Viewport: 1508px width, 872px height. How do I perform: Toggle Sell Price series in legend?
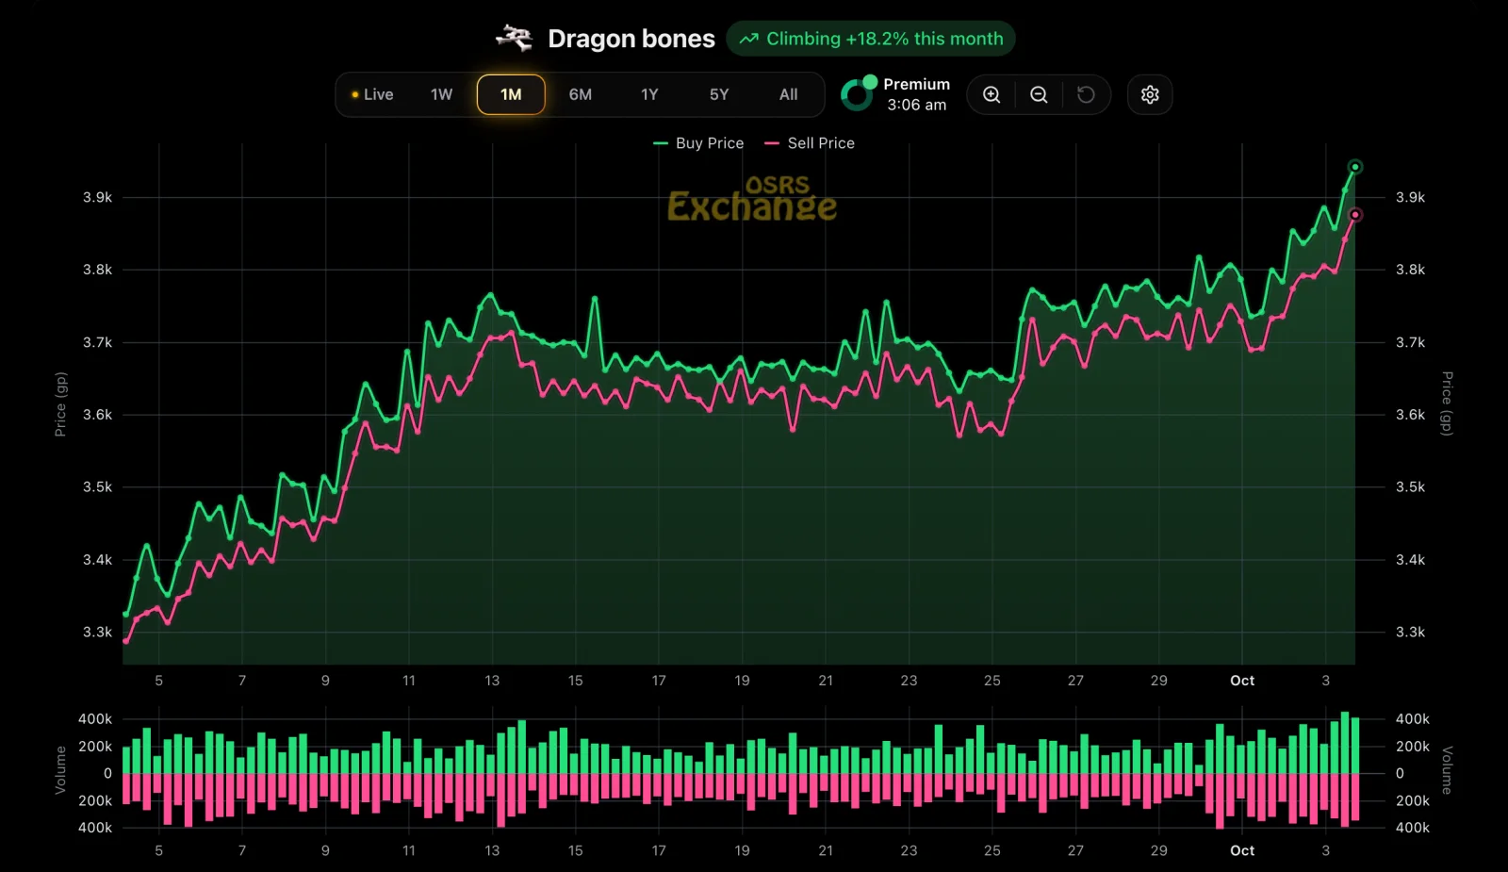pyautogui.click(x=810, y=143)
